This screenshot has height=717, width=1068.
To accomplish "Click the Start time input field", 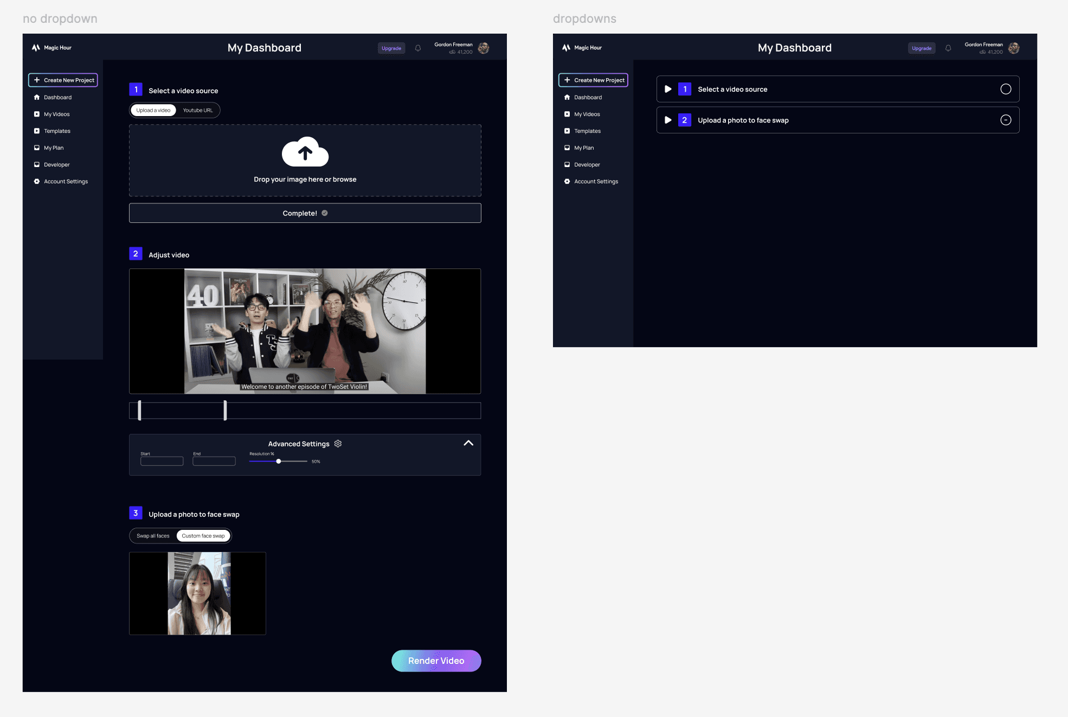I will pyautogui.click(x=162, y=462).
